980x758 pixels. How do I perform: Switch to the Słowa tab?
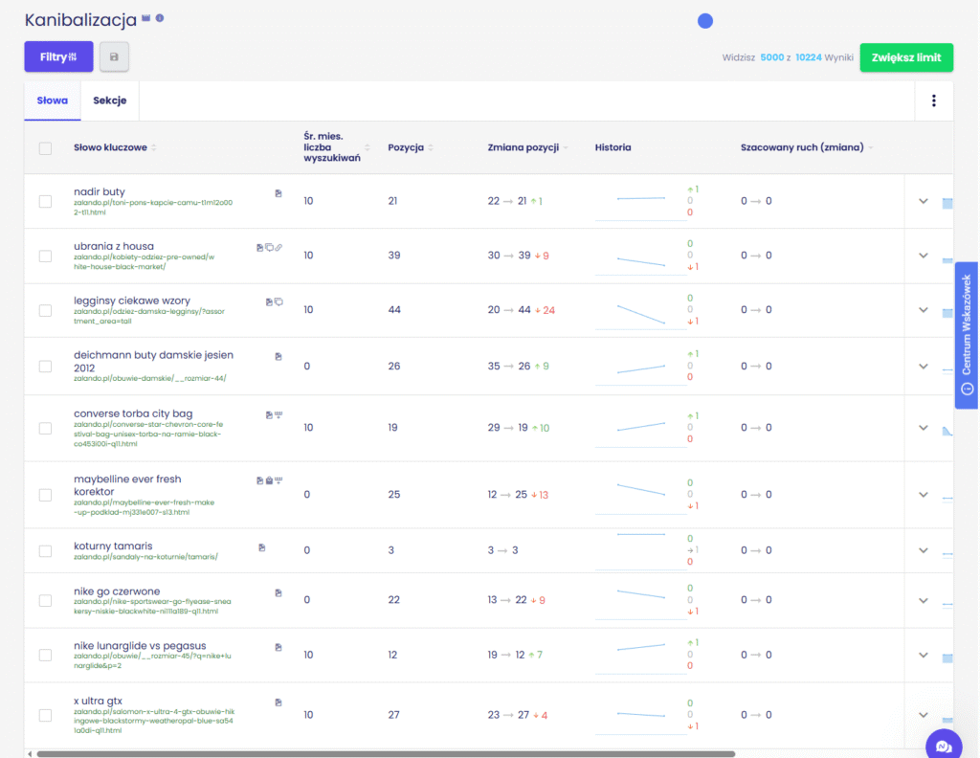(x=53, y=100)
